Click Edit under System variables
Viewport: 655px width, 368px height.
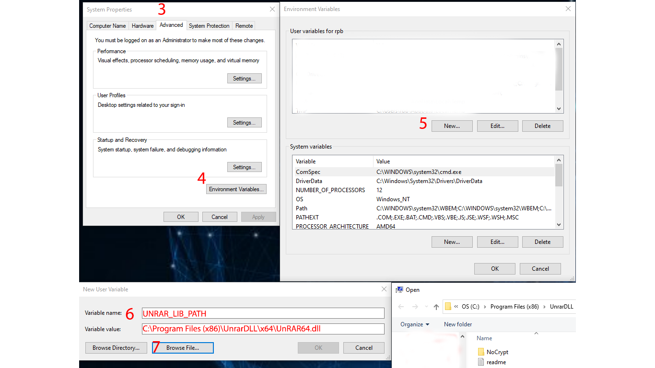point(497,242)
